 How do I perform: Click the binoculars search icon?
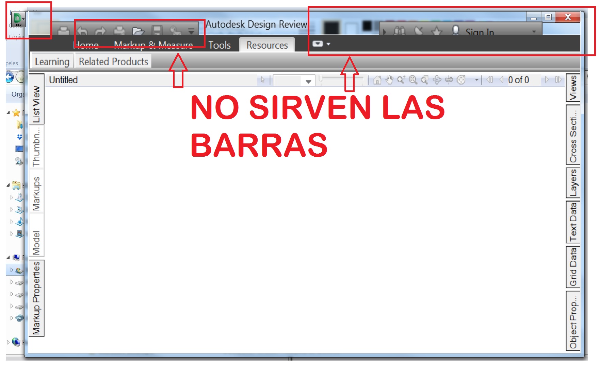tap(400, 31)
